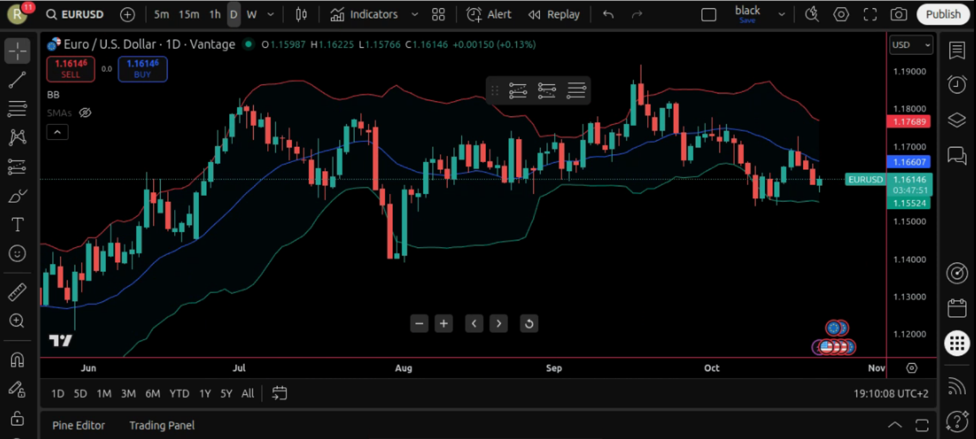Screen dimensions: 976x439
Task: Switch to 15m timeframe
Action: 189,15
